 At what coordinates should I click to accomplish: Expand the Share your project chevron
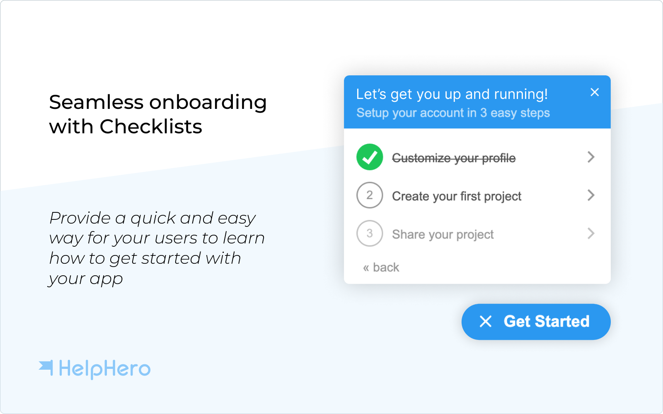(591, 233)
